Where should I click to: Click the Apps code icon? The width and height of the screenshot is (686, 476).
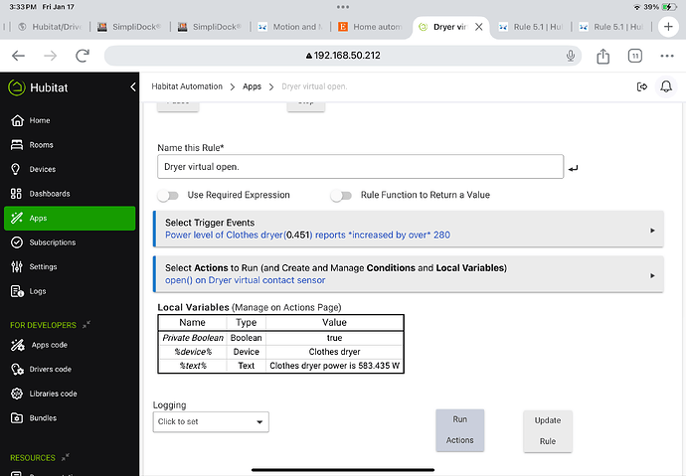[18, 345]
